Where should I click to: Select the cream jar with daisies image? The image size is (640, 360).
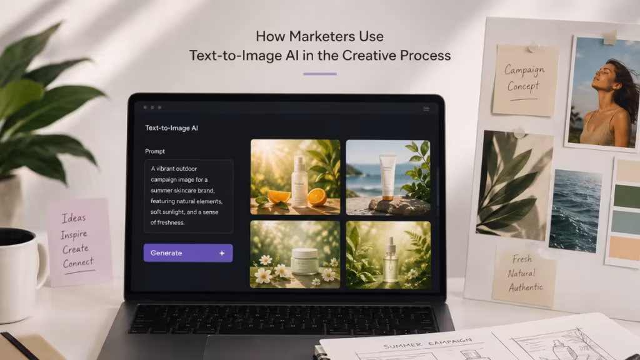coord(295,254)
